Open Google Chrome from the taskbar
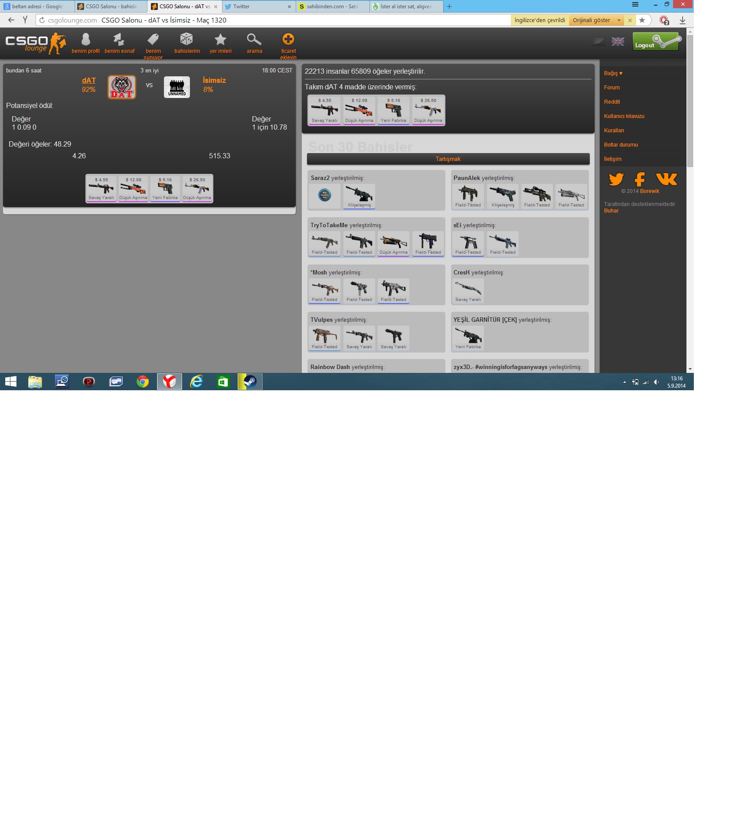Screen dimensions: 732x836 (142, 382)
